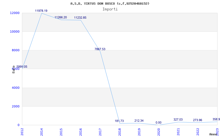Select x-axis year label 2018
Viewport: 220px width, 137px height.
pyautogui.click(x=120, y=132)
